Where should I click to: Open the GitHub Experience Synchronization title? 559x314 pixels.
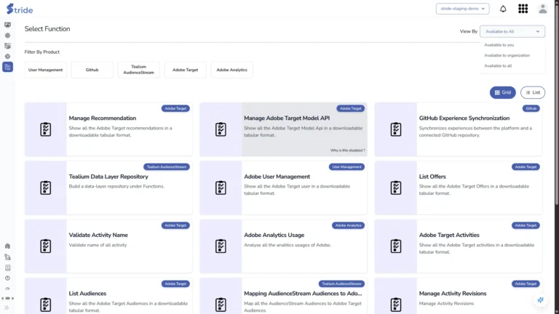click(464, 118)
